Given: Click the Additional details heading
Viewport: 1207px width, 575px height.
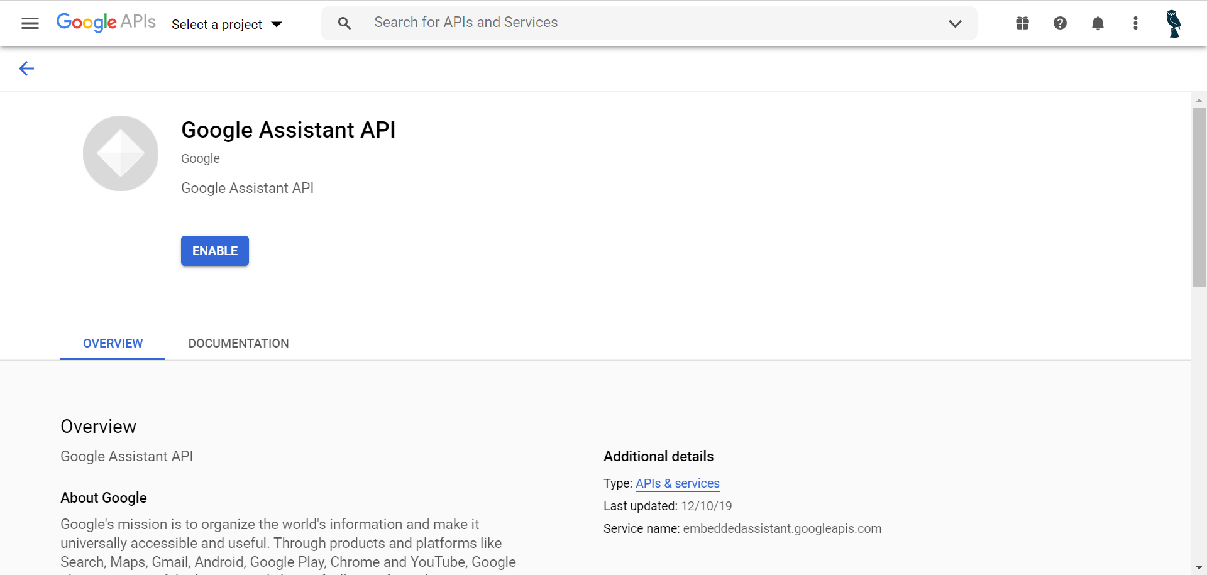Looking at the screenshot, I should click(x=658, y=456).
